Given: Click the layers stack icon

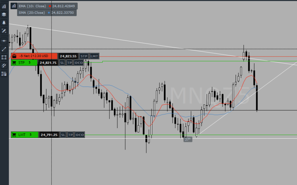Looking at the screenshot, I should tap(4, 14).
